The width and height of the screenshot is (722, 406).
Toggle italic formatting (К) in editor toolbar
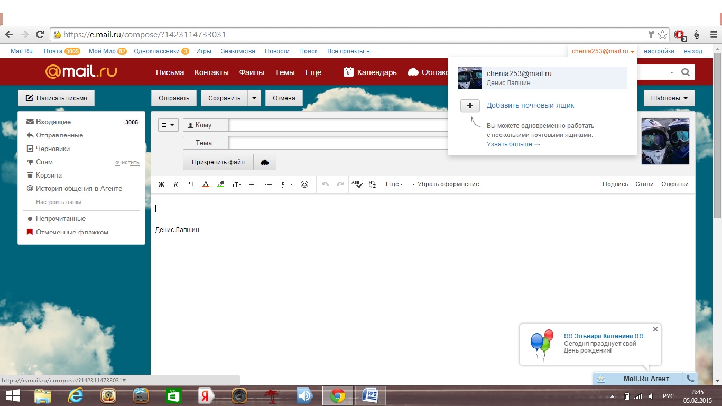(176, 184)
